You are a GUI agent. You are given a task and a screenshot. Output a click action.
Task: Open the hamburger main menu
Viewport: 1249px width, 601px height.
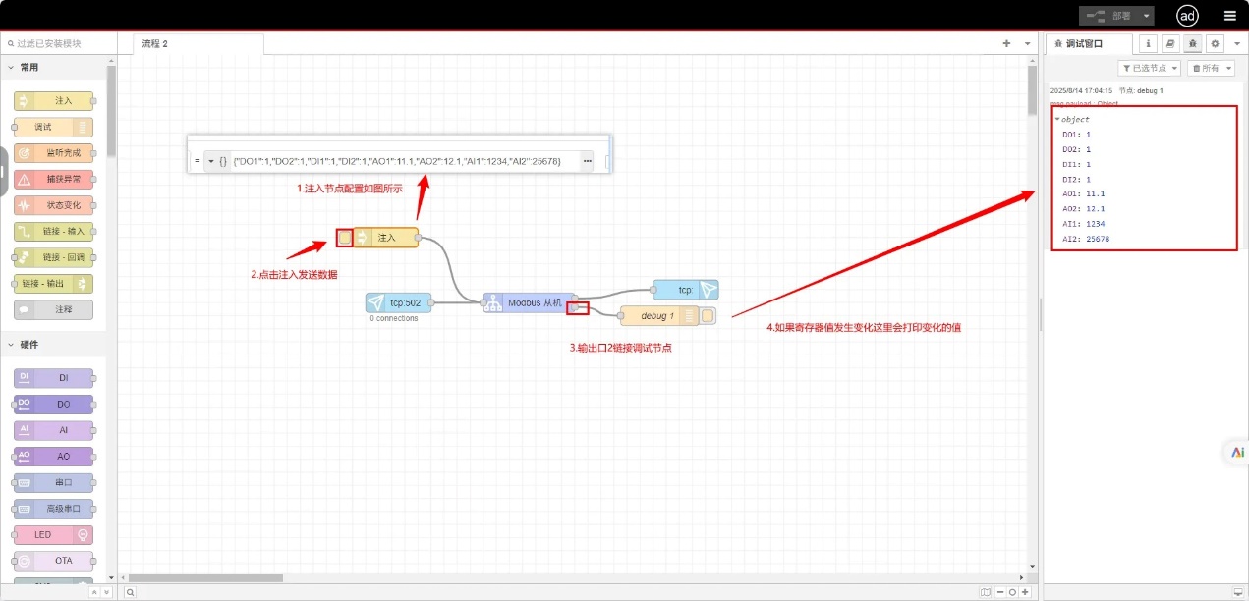(x=1229, y=16)
